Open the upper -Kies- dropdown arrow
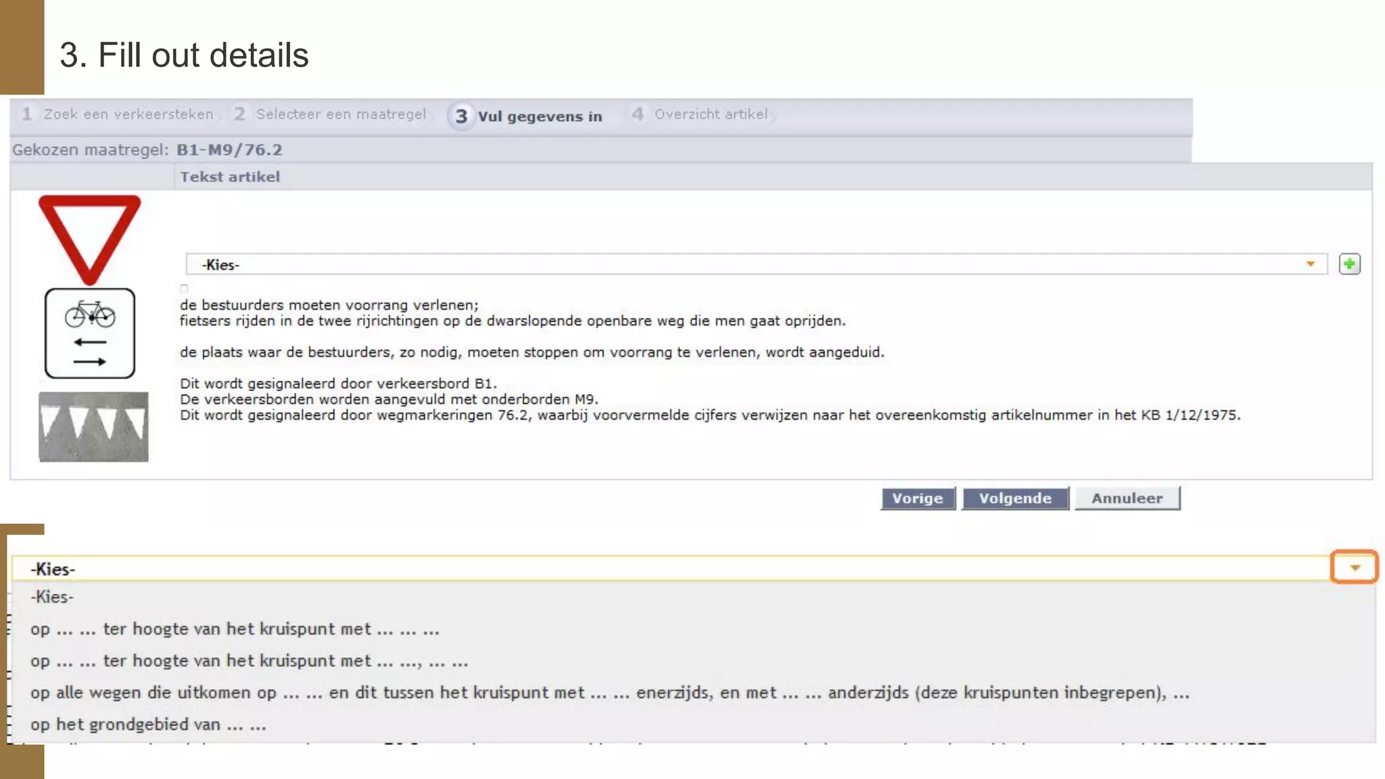This screenshot has height=779, width=1385. coord(1310,264)
